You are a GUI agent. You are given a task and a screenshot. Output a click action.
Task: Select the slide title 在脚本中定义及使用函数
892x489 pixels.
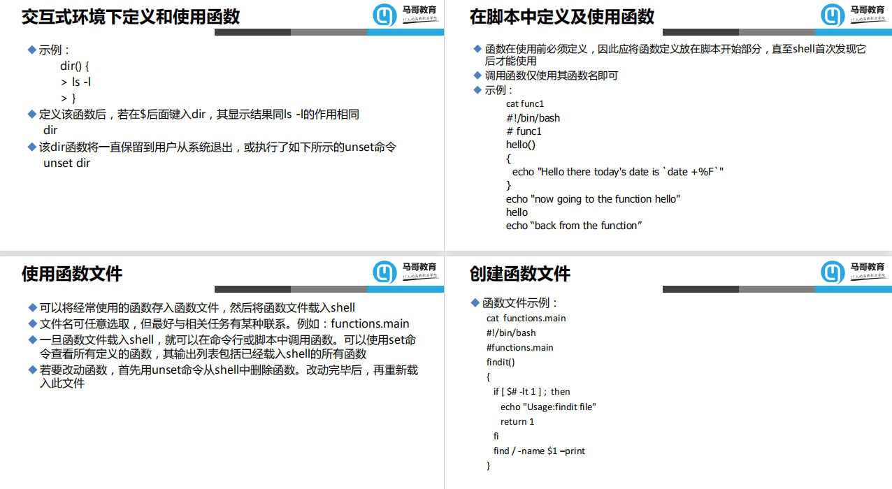tap(562, 17)
